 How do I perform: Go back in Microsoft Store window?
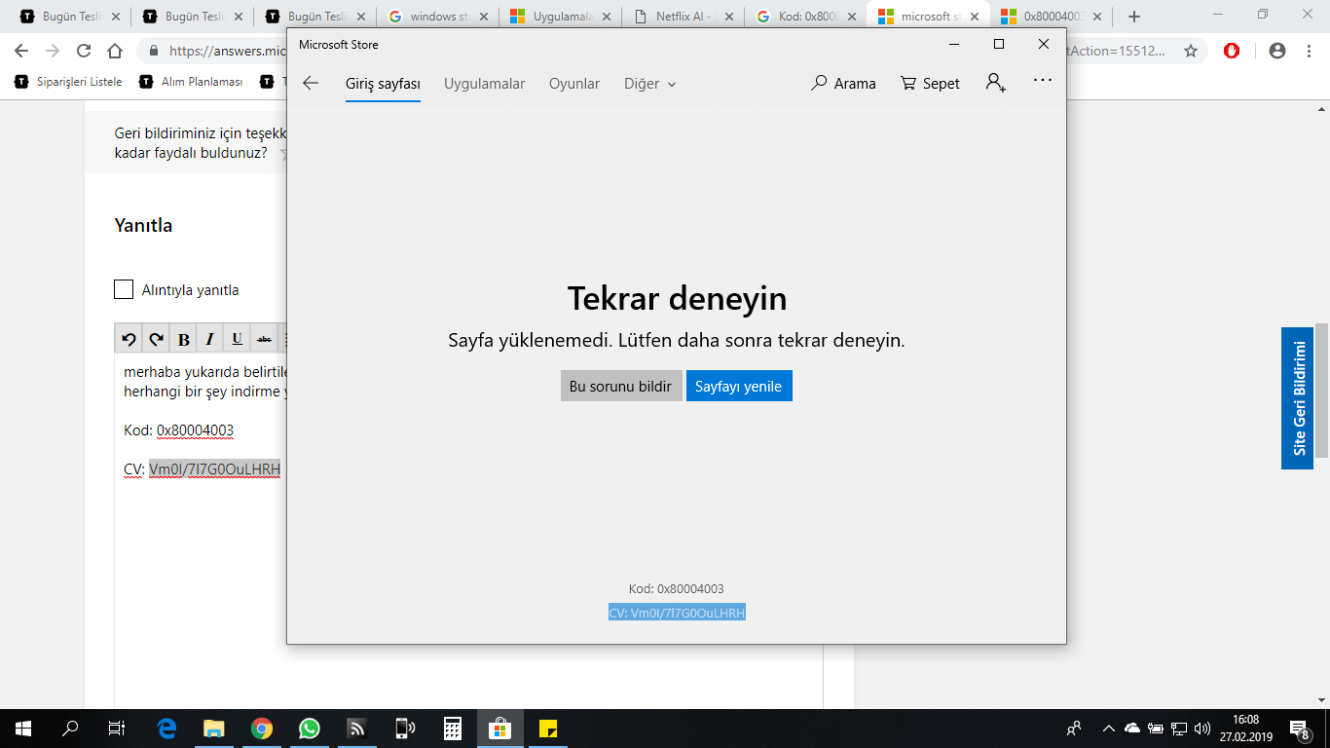311,84
